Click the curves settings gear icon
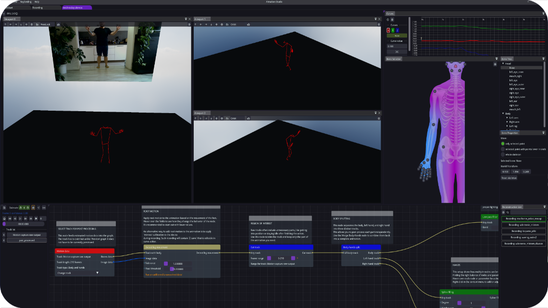Image resolution: width=548 pixels, height=308 pixels. click(x=387, y=20)
